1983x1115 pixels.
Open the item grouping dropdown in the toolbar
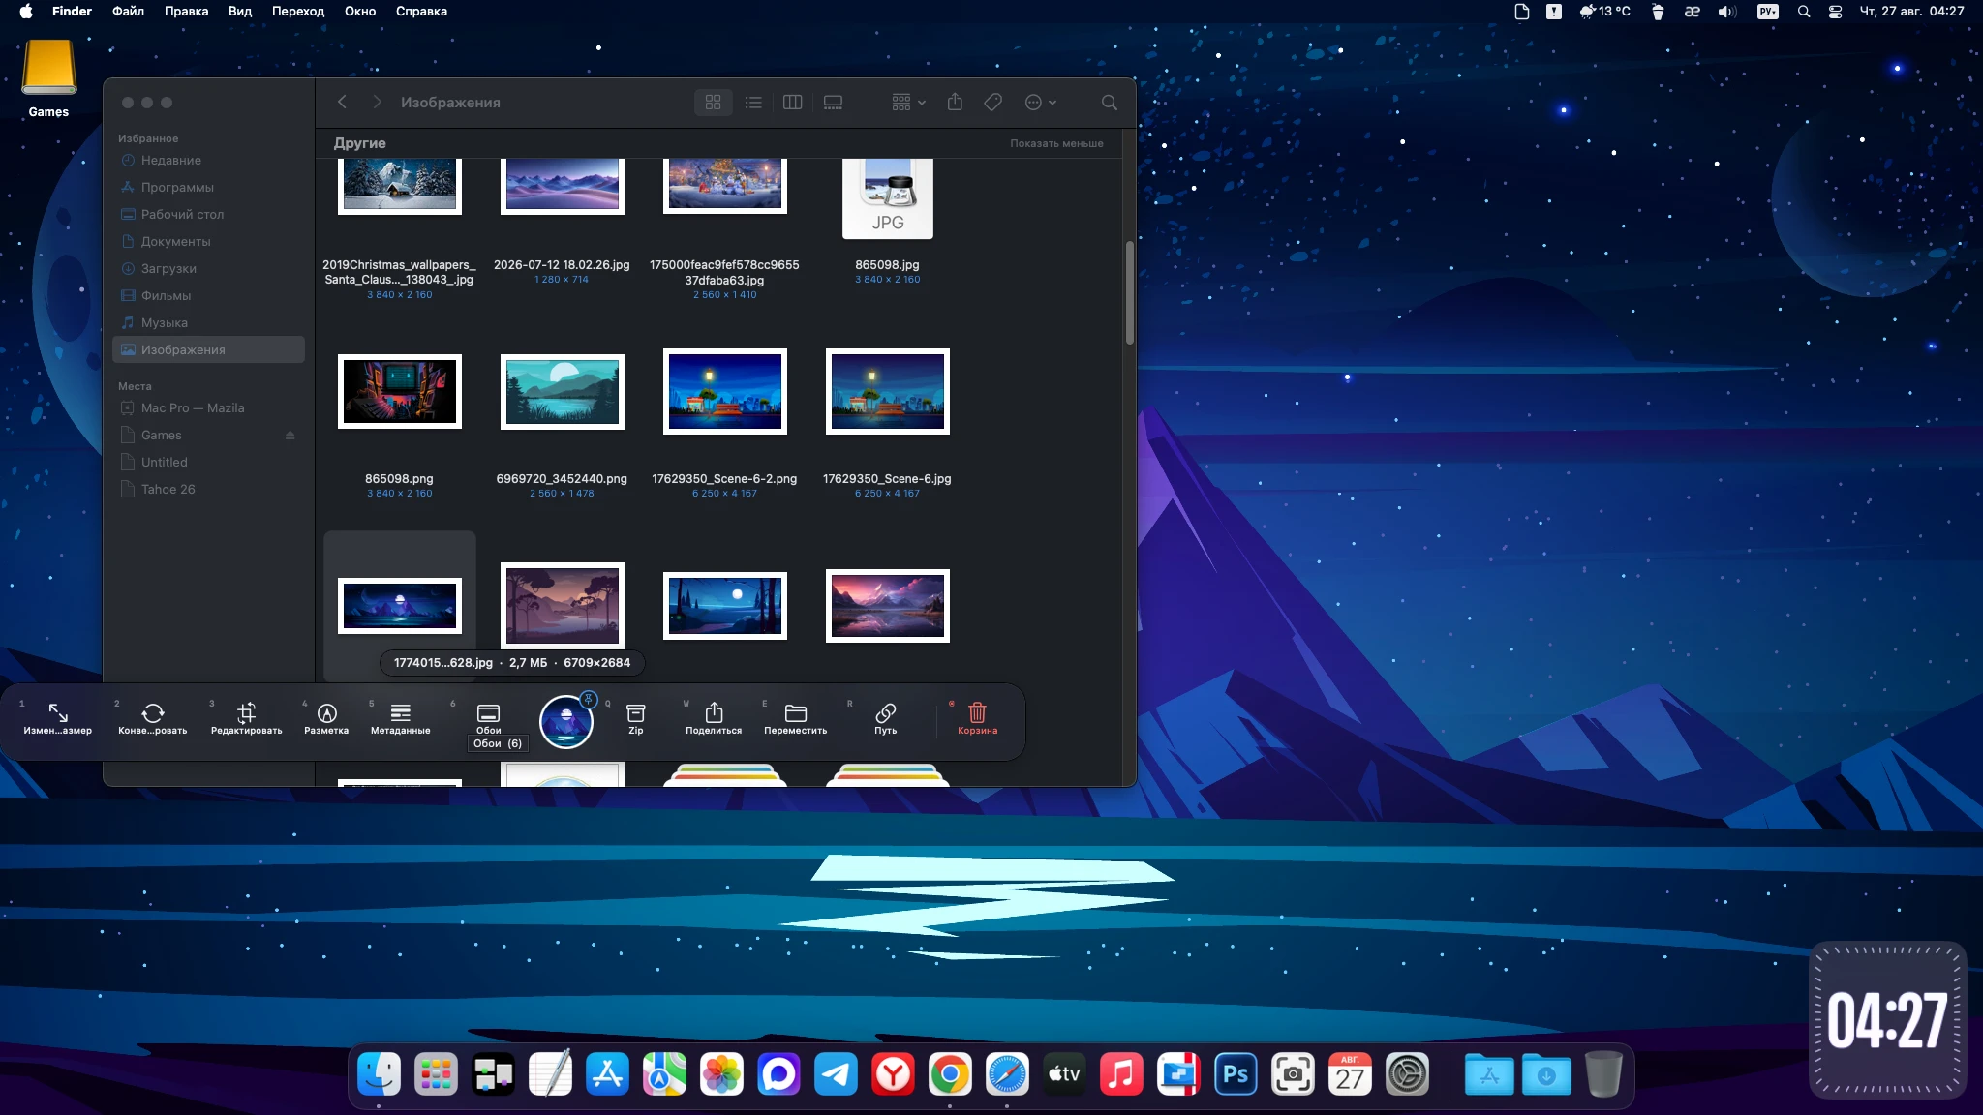[x=909, y=103]
